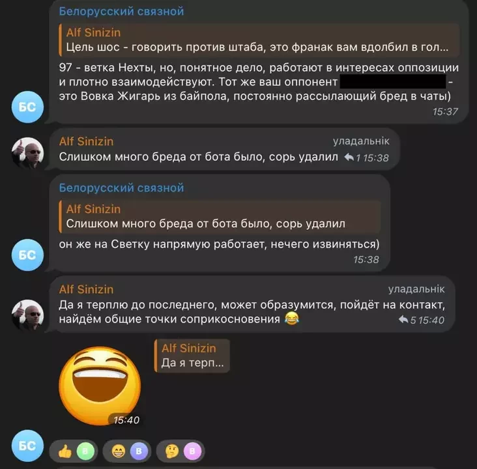Open the БС avatar beside the 15:37 message

(x=27, y=107)
